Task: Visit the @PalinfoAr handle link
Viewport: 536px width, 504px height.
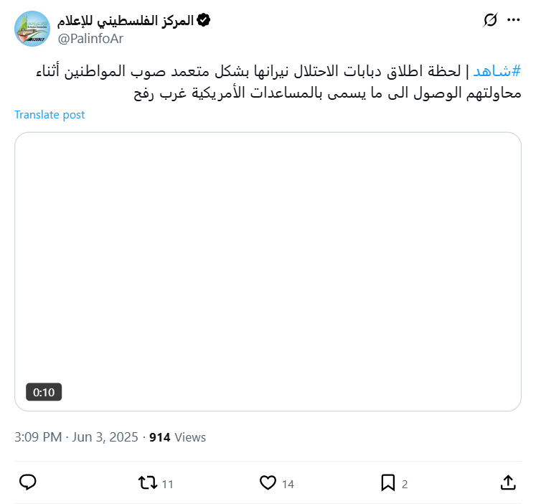Action: coord(90,39)
